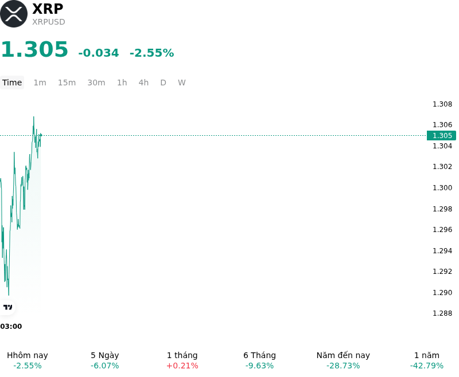Select the Năm đến nay range
Viewport: 459px width, 377px height.
(343, 360)
